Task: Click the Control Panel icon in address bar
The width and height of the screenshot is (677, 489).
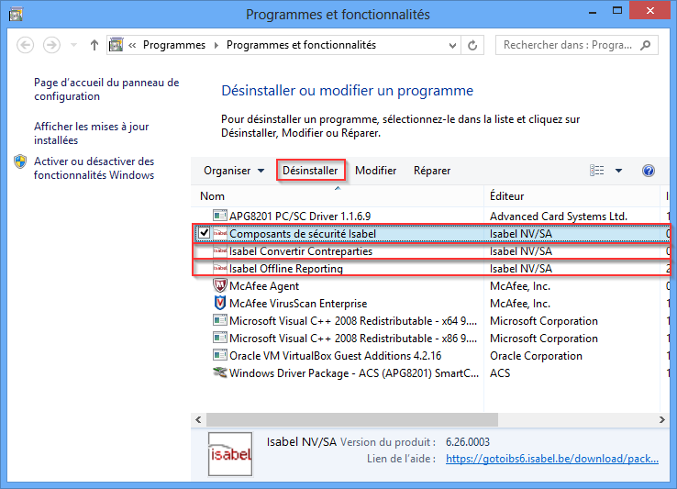Action: [x=116, y=44]
